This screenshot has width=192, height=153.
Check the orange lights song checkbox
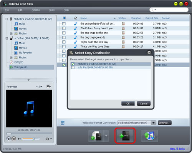(x=64, y=24)
